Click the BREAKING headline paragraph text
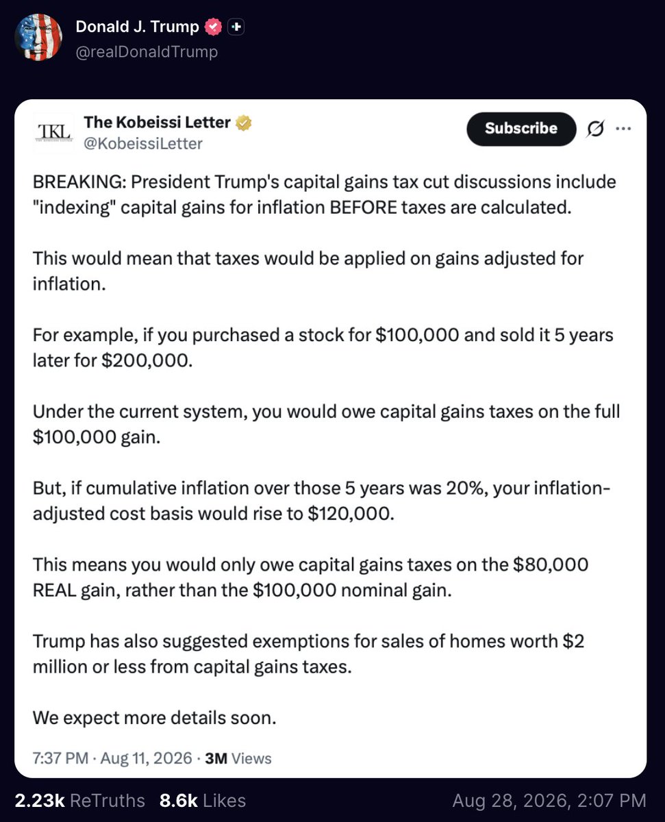 pos(325,195)
